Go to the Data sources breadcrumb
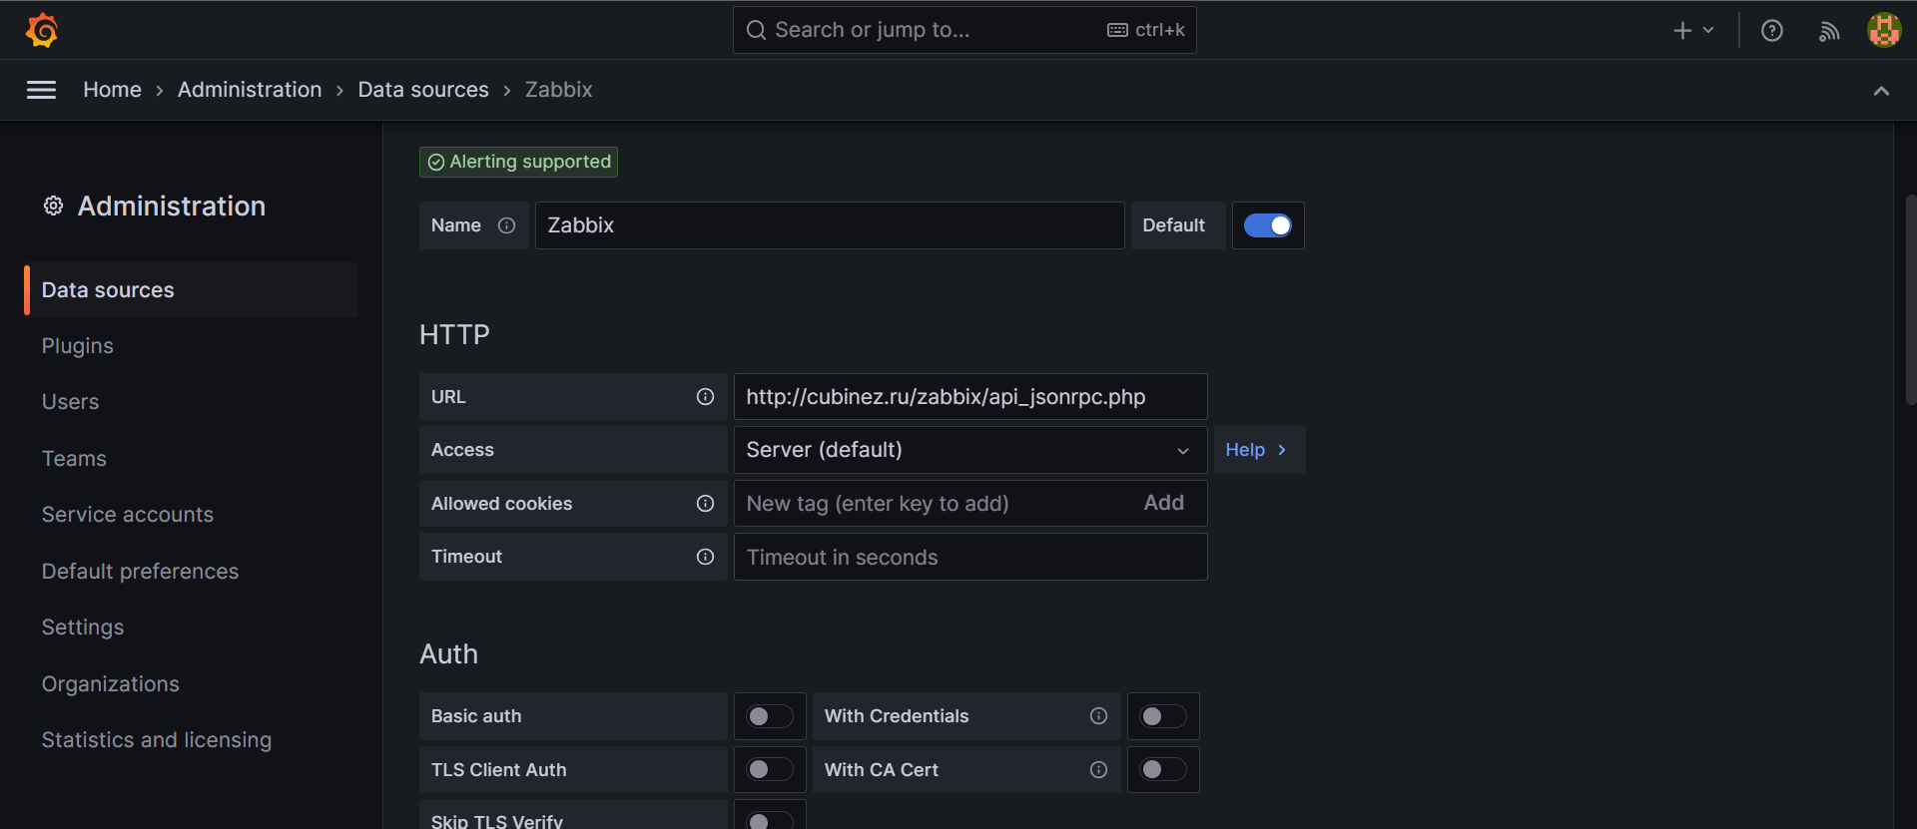This screenshot has width=1917, height=829. coord(423,90)
